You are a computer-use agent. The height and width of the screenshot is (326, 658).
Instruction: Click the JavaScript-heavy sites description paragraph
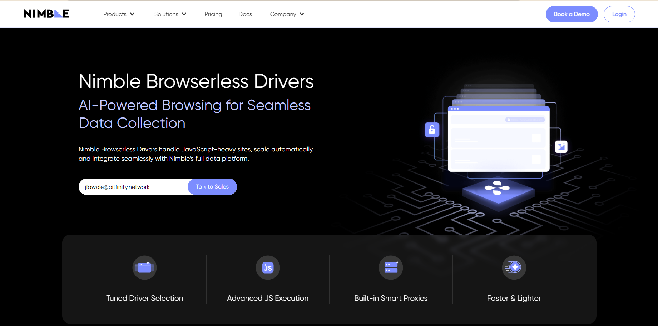click(196, 154)
